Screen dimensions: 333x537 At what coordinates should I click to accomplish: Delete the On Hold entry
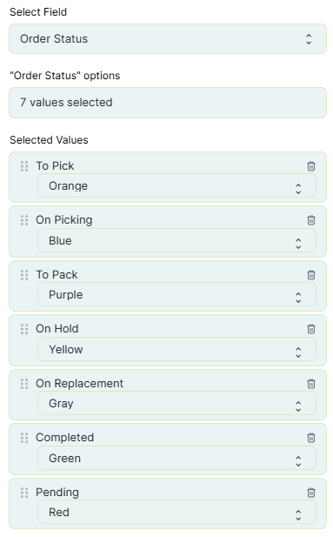pos(310,329)
